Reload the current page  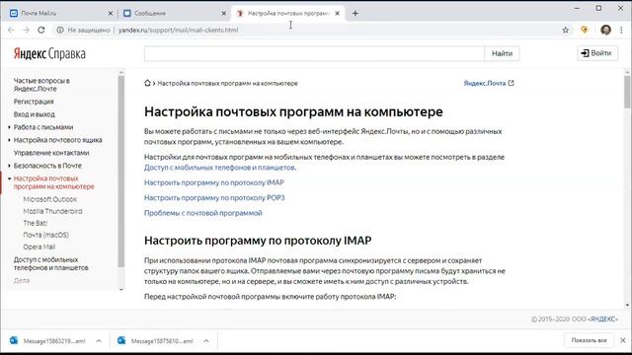[41, 30]
